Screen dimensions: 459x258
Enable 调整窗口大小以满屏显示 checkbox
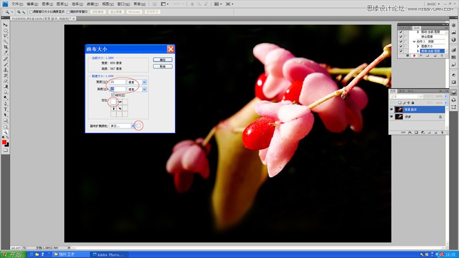pos(31,12)
